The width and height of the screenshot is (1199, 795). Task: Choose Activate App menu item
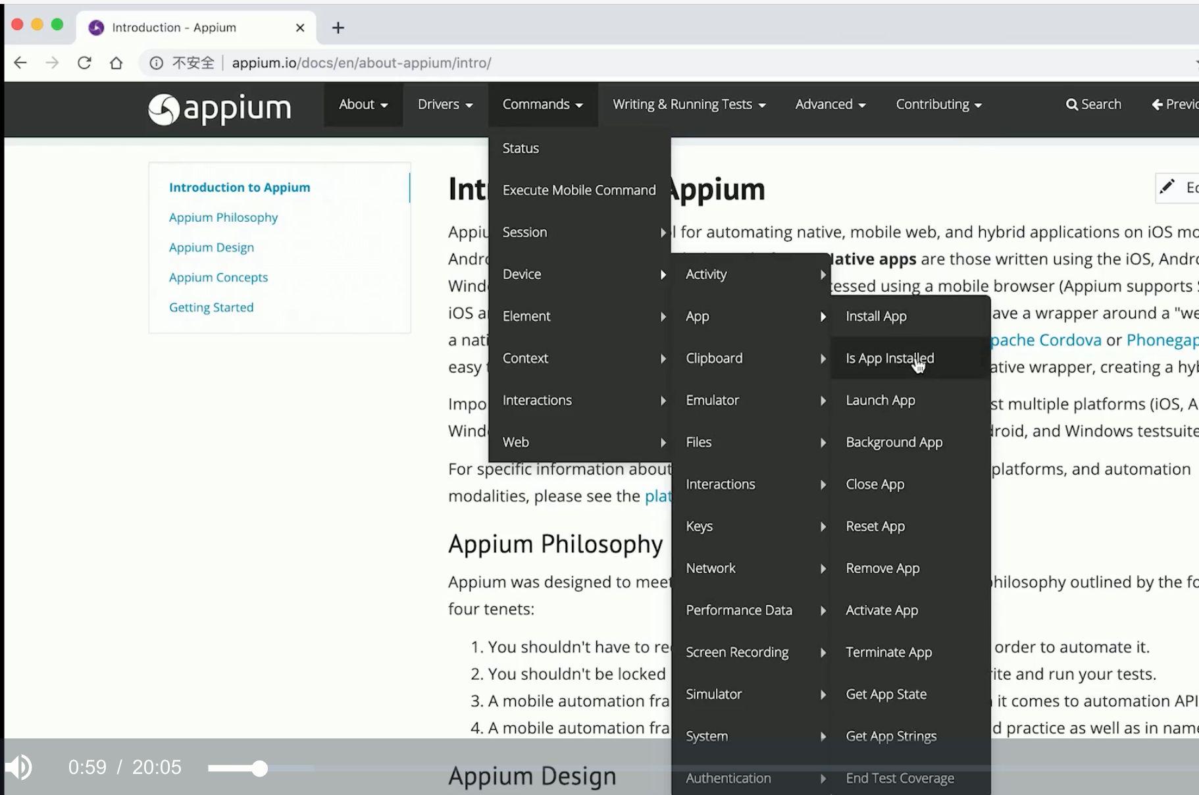pyautogui.click(x=911, y=610)
